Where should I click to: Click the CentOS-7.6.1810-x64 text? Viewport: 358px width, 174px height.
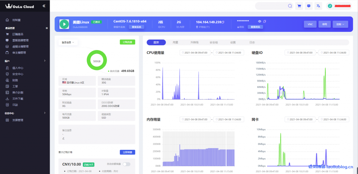pos(130,21)
